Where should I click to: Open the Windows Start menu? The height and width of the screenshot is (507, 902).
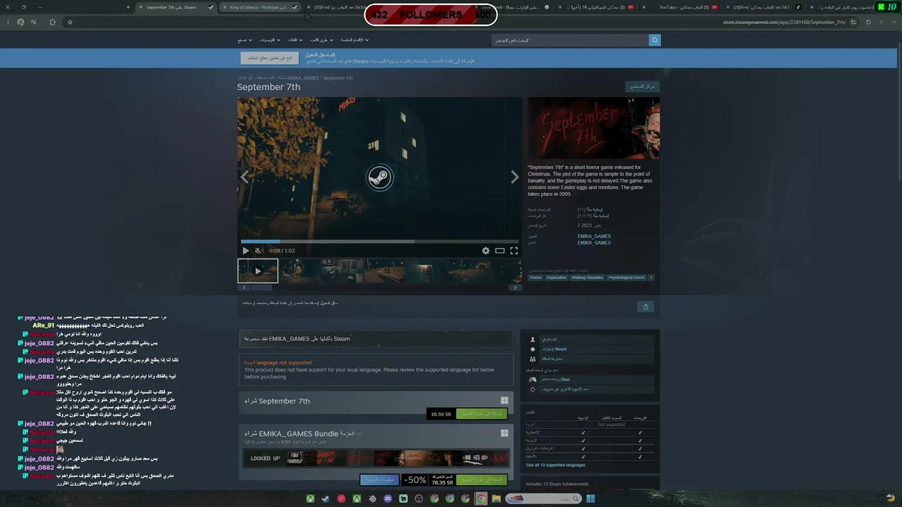click(x=591, y=499)
